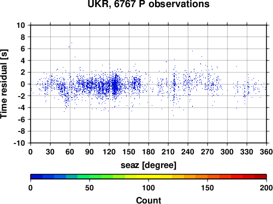
Task: Click the plot title 'UKR, 6767 P observations'
Action: click(x=149, y=4)
